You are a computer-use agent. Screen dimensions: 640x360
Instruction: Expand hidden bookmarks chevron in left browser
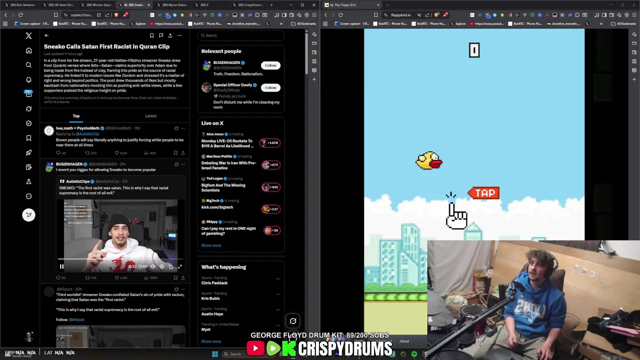click(x=282, y=23)
